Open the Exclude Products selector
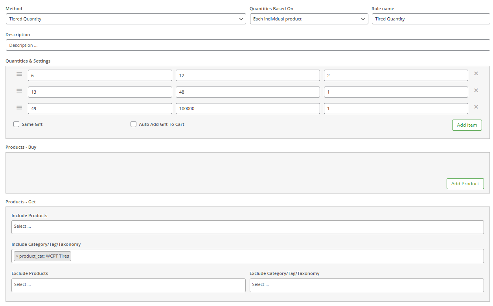This screenshot has height=306, width=493. pos(128,285)
